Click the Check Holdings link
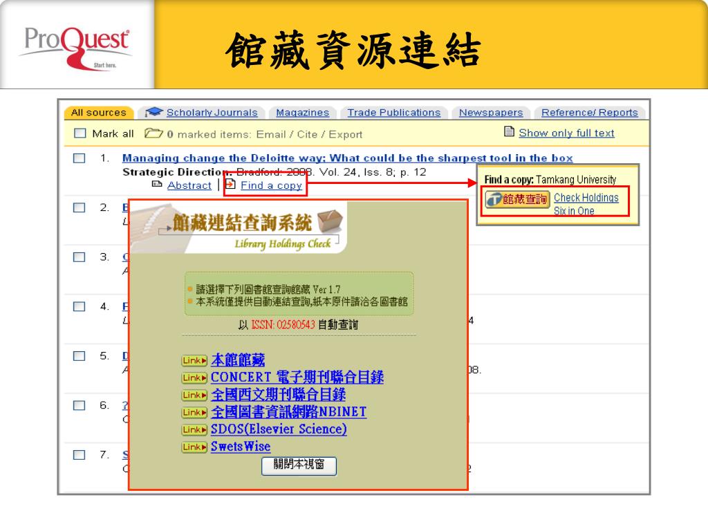This screenshot has height=531, width=708. [x=586, y=198]
